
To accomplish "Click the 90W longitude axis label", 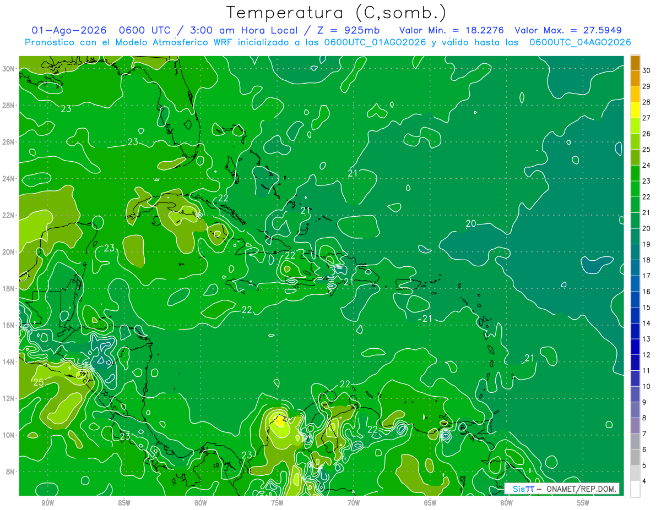I will (x=47, y=503).
